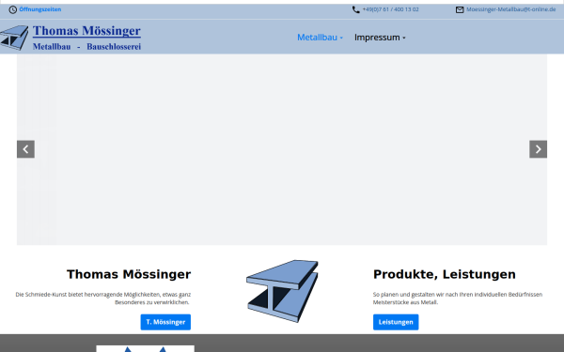Open the Impressum menu
This screenshot has width=564, height=352.
(x=377, y=38)
